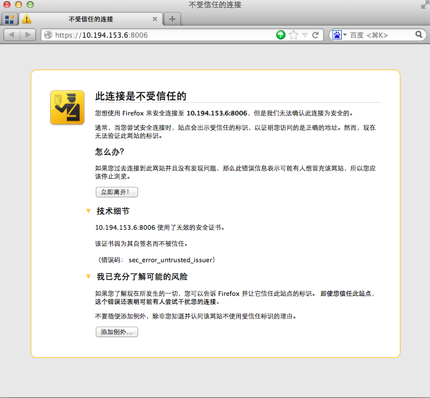Close the 不受信任的连接 tab

coord(155,19)
